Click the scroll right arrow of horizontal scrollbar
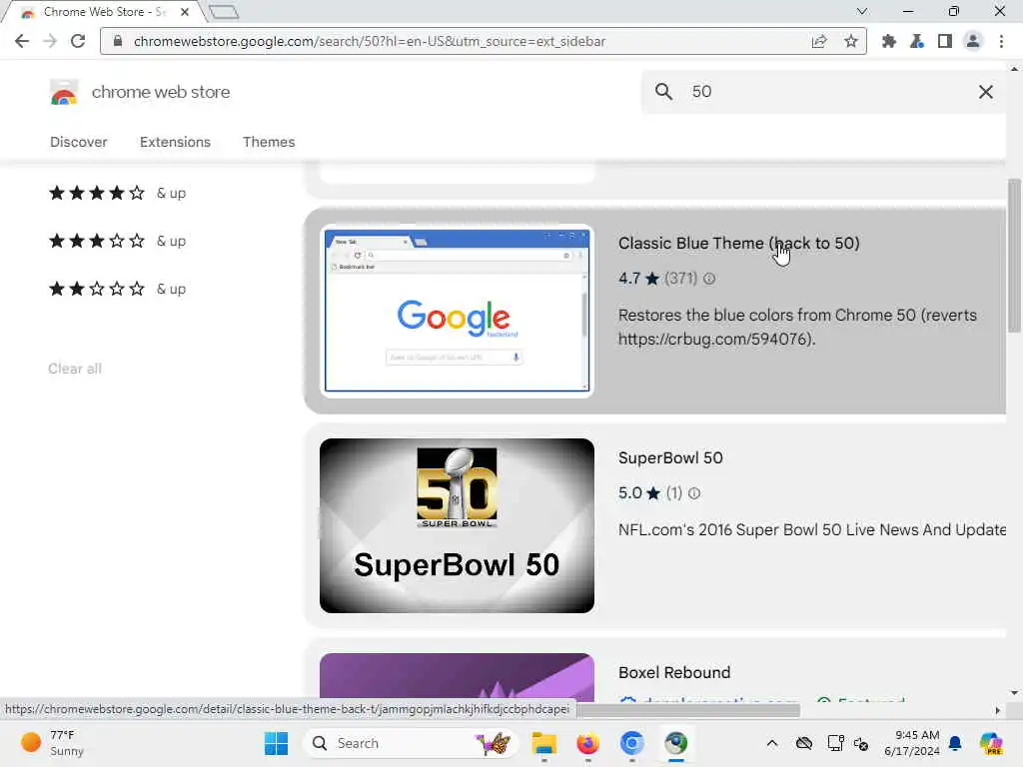 (x=998, y=710)
